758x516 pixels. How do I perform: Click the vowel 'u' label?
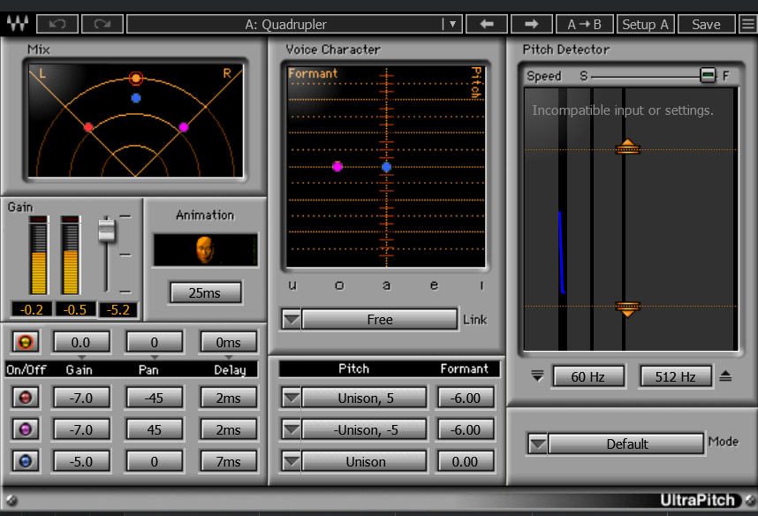tap(292, 285)
